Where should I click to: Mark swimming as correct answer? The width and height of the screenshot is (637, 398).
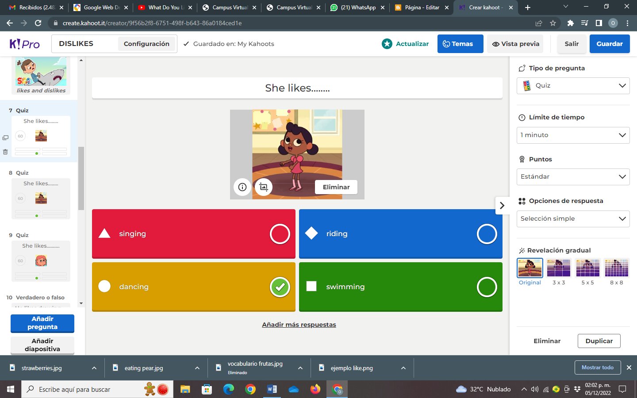(487, 287)
